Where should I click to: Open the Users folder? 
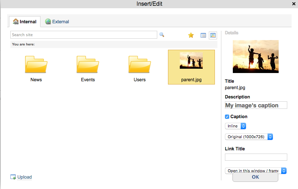pos(140,65)
